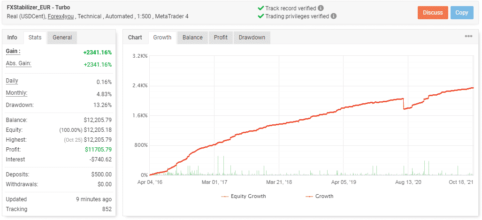Click the (Oct 25) highest date note
The image size is (482, 220).
pos(73,140)
